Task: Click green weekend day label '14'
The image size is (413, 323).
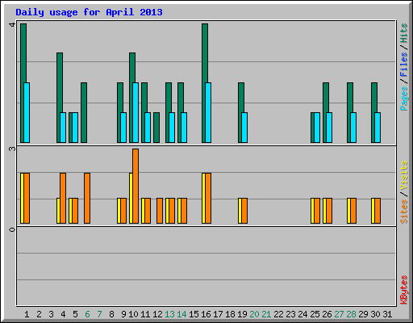Action: [181, 314]
